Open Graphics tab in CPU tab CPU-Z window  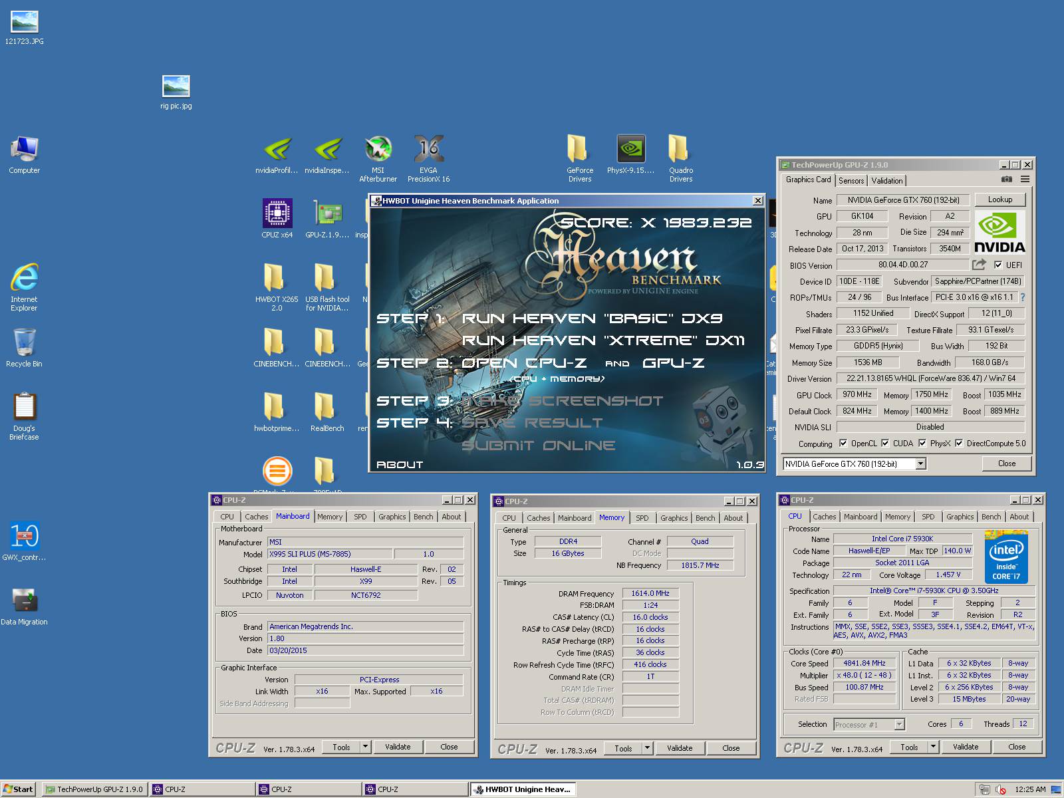pyautogui.click(x=960, y=517)
